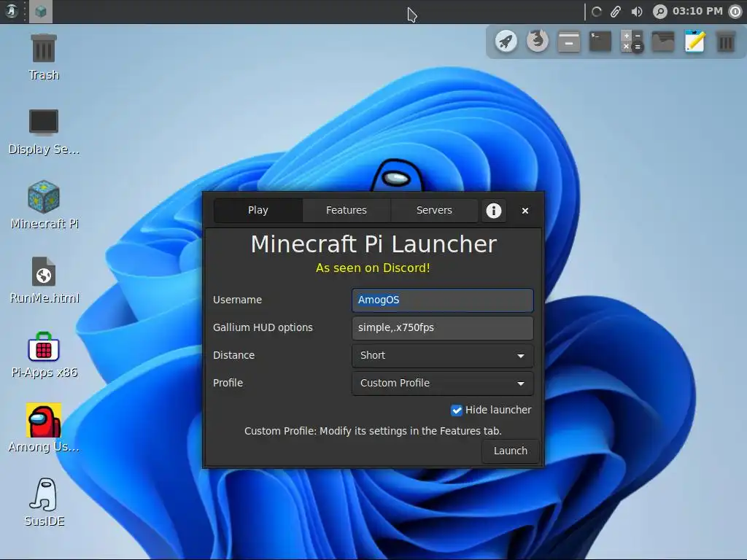Viewport: 747px width, 560px height.
Task: Select the Among Us desktop icon
Action: [x=44, y=428]
